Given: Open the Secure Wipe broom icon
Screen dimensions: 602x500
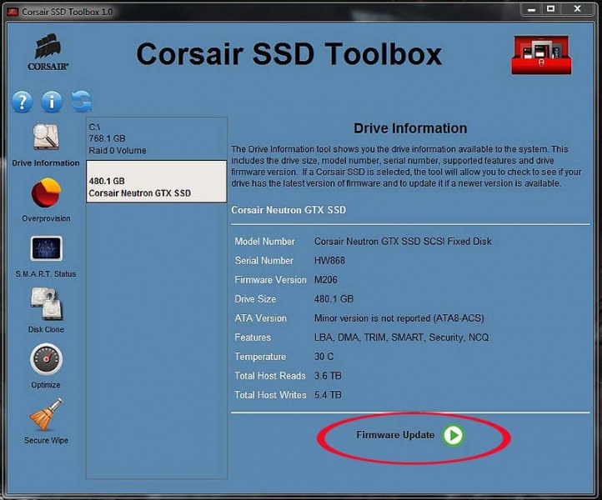Looking at the screenshot, I should [46, 415].
